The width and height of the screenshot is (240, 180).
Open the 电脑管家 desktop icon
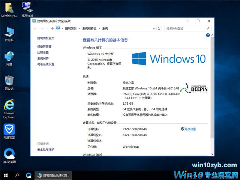pos(9,131)
